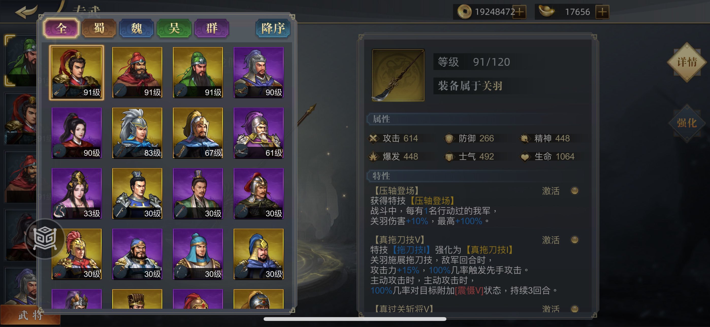
Task: Toggle 真讨关斩将V trait activation indicator
Action: coord(575,309)
